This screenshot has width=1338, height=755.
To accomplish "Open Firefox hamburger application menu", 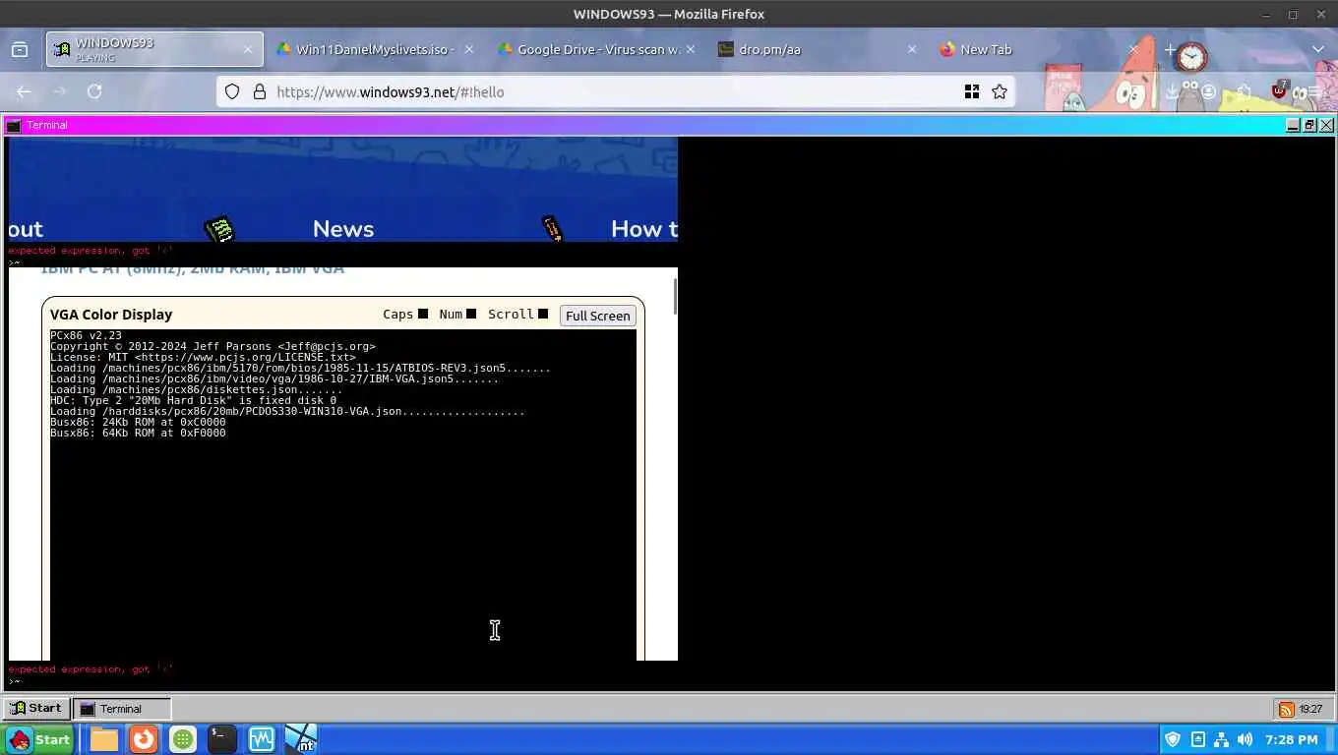I will 1316,91.
